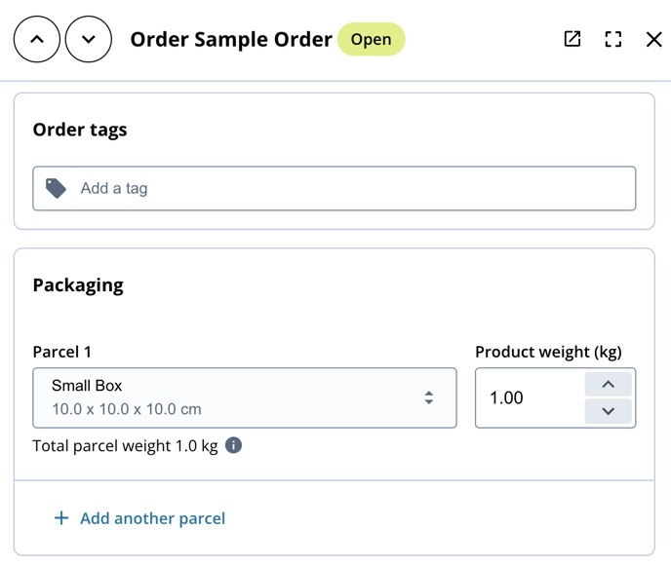Click the product weight 1.00 field
This screenshot has height=567, width=671.
pyautogui.click(x=530, y=397)
